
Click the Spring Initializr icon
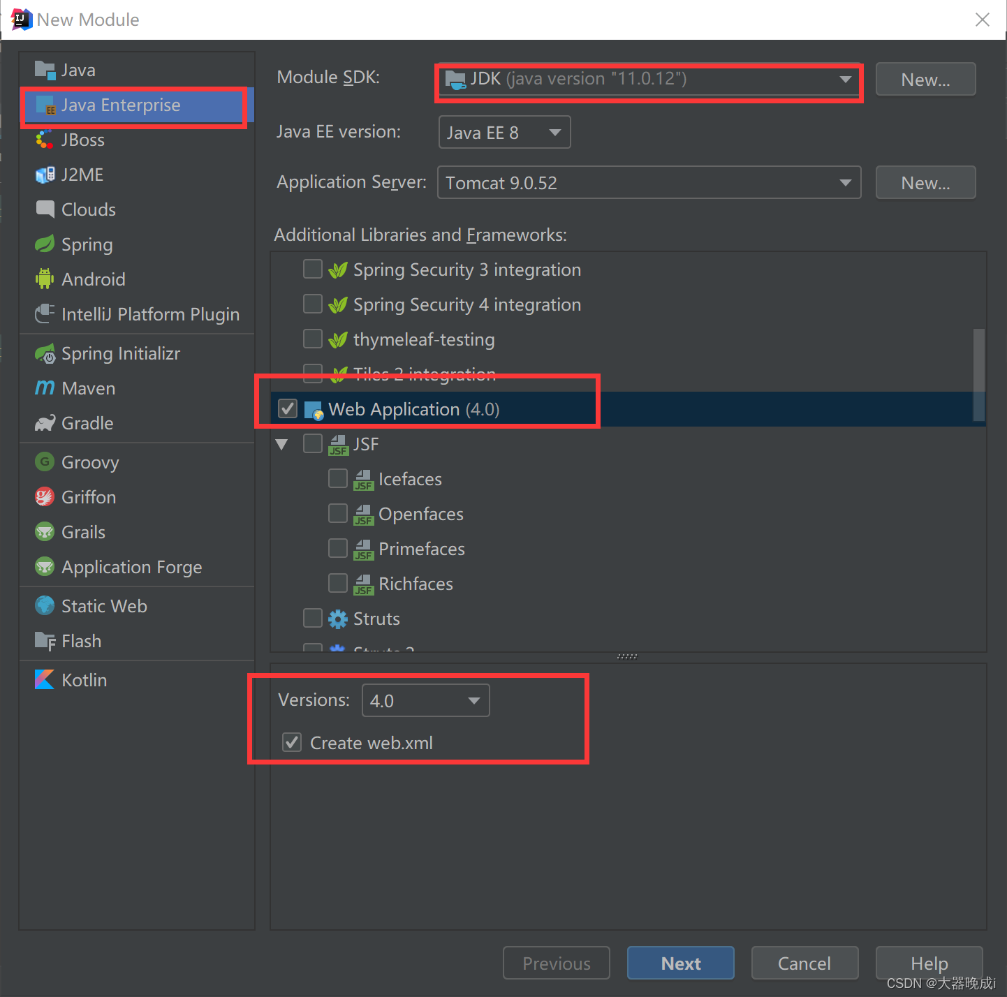pyautogui.click(x=45, y=353)
